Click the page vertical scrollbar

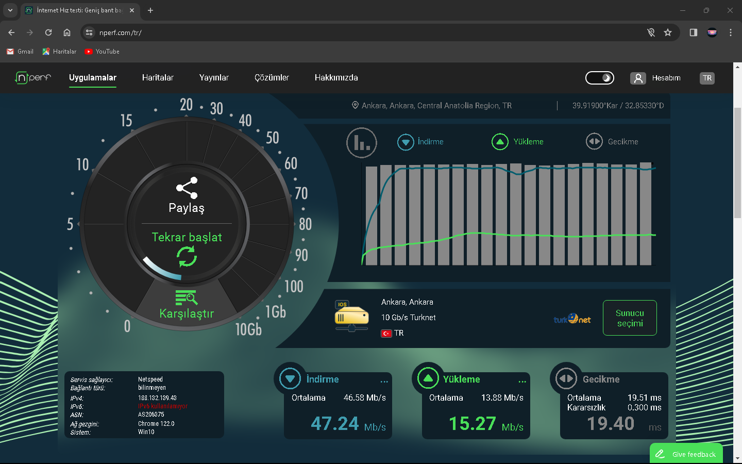(x=737, y=163)
